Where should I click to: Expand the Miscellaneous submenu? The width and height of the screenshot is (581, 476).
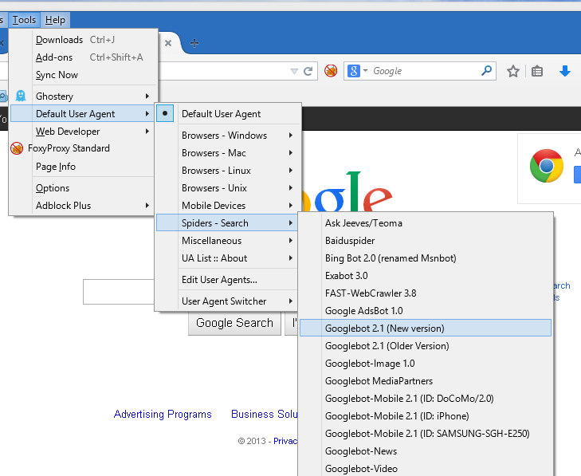pos(290,241)
